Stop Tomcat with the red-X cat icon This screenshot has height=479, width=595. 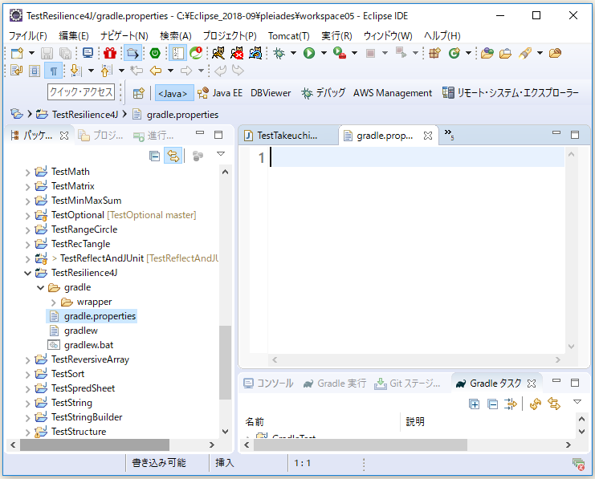tap(237, 53)
